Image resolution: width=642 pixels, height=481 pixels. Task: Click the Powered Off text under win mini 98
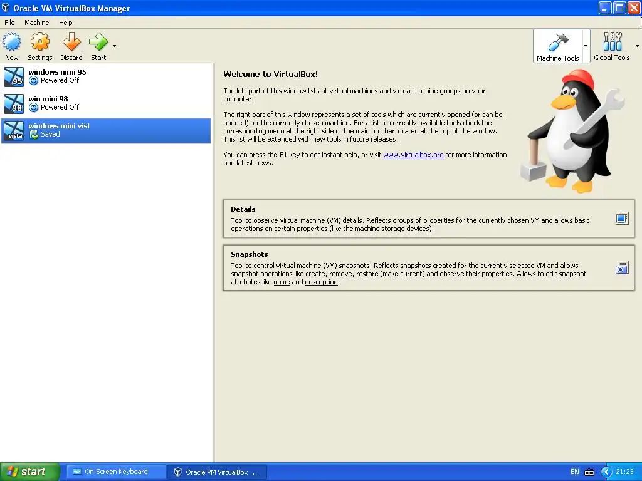tap(60, 107)
